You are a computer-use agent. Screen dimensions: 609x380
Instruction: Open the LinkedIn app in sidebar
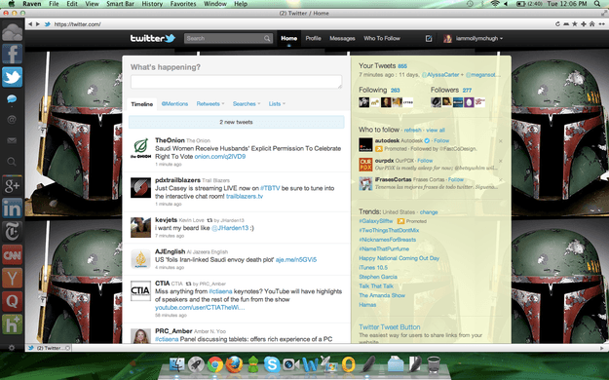click(12, 209)
